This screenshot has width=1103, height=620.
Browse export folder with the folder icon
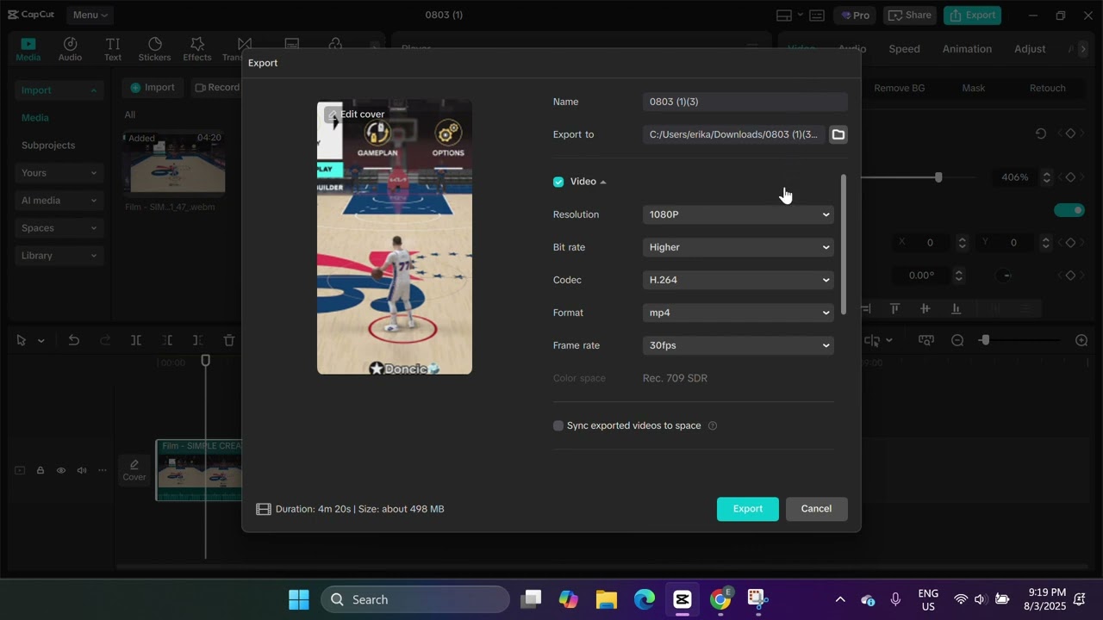pyautogui.click(x=838, y=134)
